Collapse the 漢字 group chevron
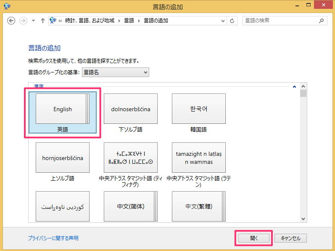335x251 pixels. click(x=294, y=87)
